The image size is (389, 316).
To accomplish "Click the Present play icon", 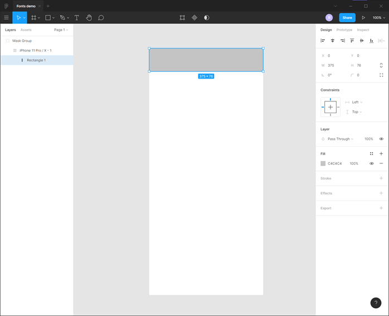I will coord(363,18).
